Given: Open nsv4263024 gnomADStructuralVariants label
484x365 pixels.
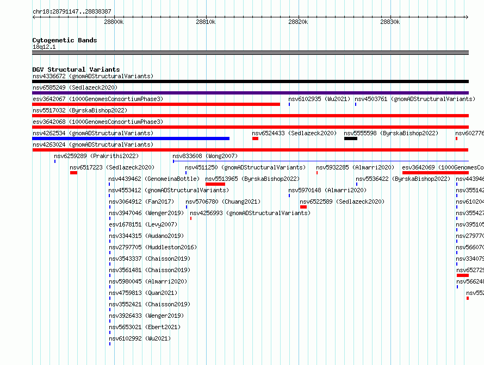Looking at the screenshot, I should [x=93, y=144].
